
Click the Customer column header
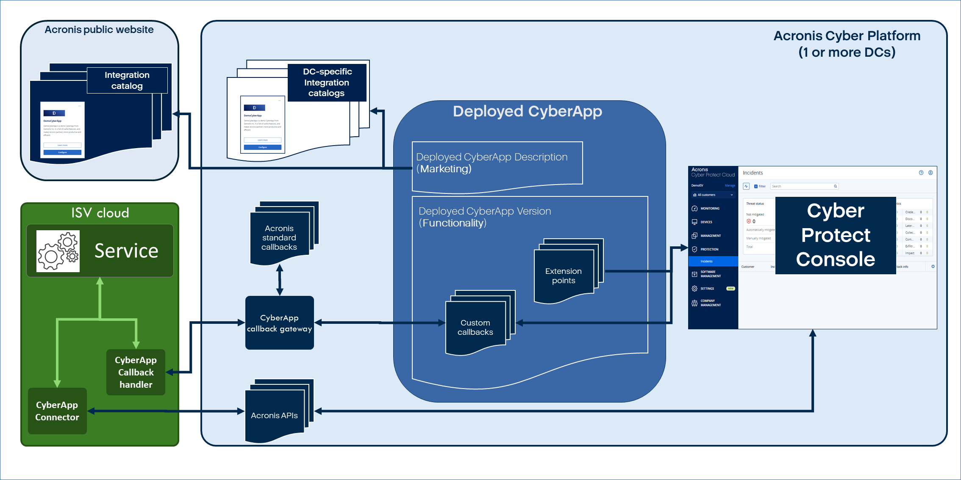pos(748,267)
